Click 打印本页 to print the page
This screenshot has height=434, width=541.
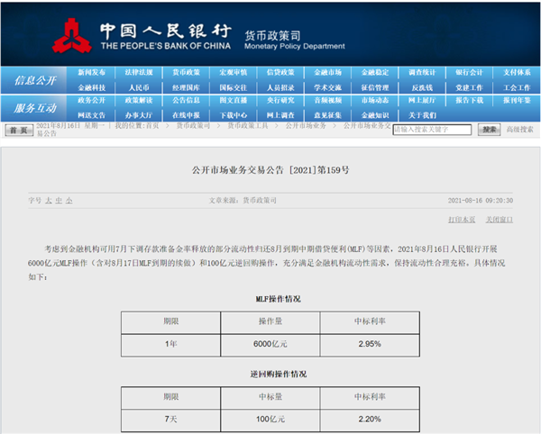463,219
